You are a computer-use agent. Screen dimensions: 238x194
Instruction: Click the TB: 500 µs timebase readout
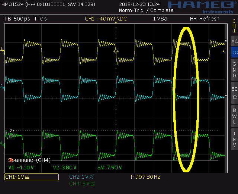(x=17, y=19)
